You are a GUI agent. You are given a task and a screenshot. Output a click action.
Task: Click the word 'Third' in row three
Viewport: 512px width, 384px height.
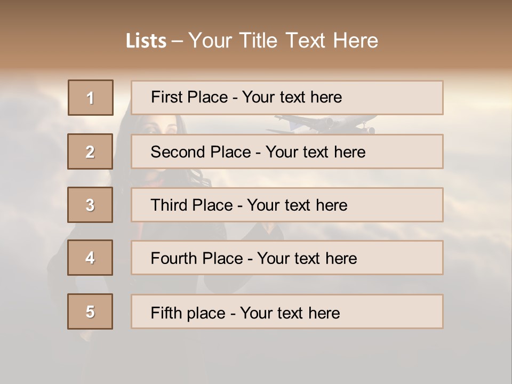coord(169,205)
